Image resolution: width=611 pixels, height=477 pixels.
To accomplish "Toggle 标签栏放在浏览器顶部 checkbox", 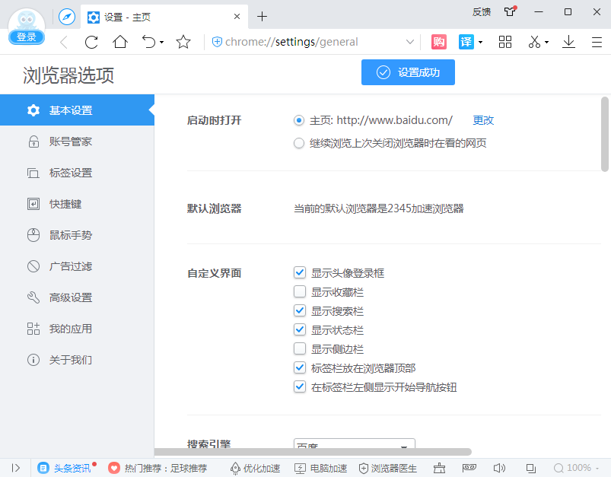I will (300, 368).
